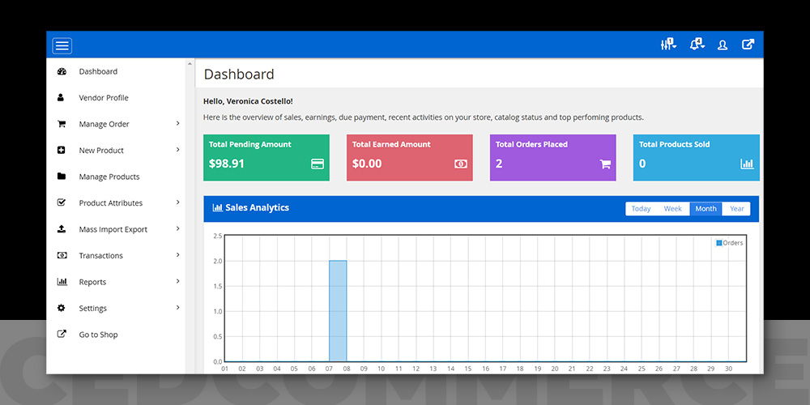The height and width of the screenshot is (405, 810).
Task: Click cart icon on Total Orders Placed card
Action: (605, 164)
